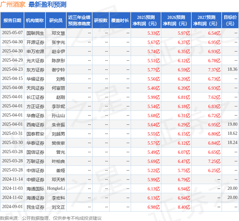The width and height of the screenshot is (239, 221).
Task: Click the 广州酒家 title text
Action: pyautogui.click(x=13, y=4)
